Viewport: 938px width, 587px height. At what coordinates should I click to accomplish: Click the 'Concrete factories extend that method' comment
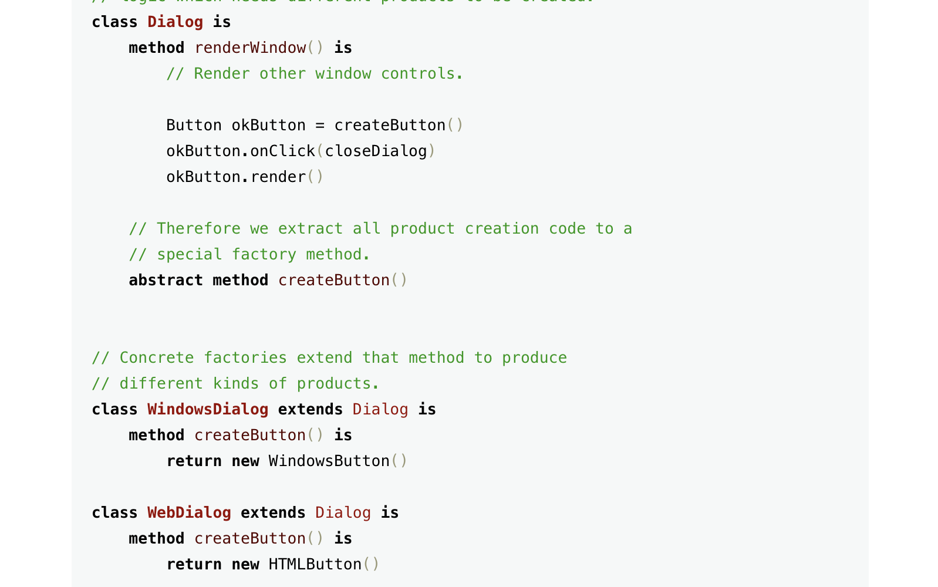click(329, 358)
